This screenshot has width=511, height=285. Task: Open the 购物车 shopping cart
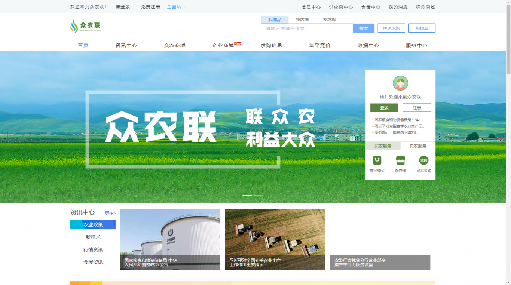pos(422,28)
